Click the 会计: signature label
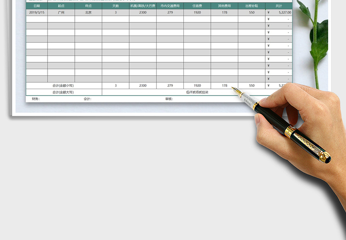The width and height of the screenshot is (346, 240). [x=87, y=99]
